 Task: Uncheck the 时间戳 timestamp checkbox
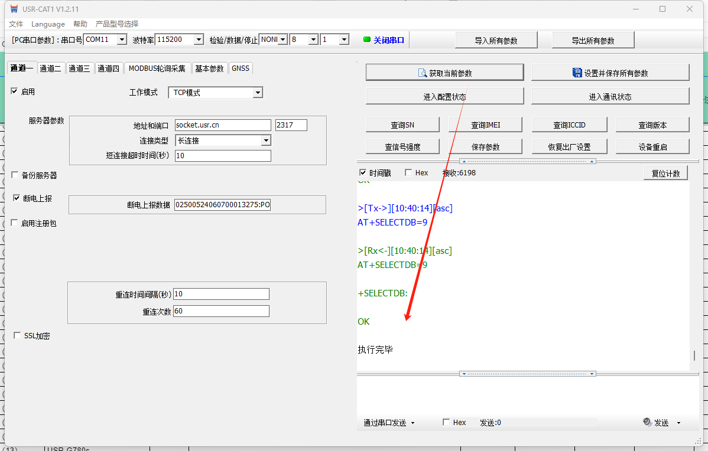point(363,173)
